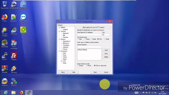169x95 pixels.
Task: Select the Serial connection type
Action: pos(105,39)
